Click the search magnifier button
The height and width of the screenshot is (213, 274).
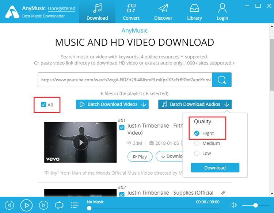click(x=222, y=80)
